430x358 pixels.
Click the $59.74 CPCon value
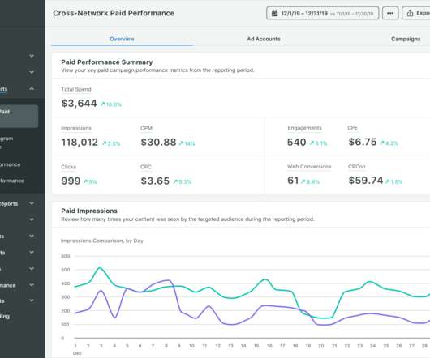click(x=366, y=181)
